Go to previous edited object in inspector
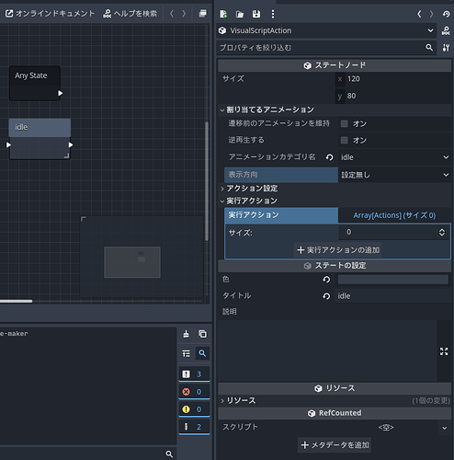Viewport: 454px width, 460px height. coord(419,14)
